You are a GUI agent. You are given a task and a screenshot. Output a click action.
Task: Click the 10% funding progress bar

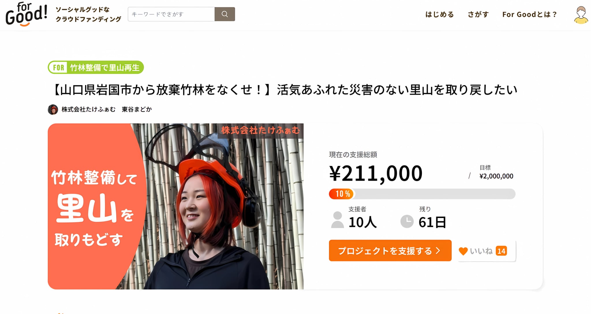click(422, 194)
